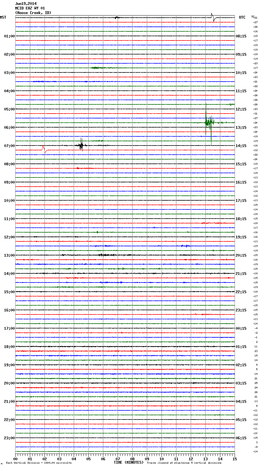Click the 20:15 UTC row label
Screen dimensions: 259x467
(x=241, y=255)
